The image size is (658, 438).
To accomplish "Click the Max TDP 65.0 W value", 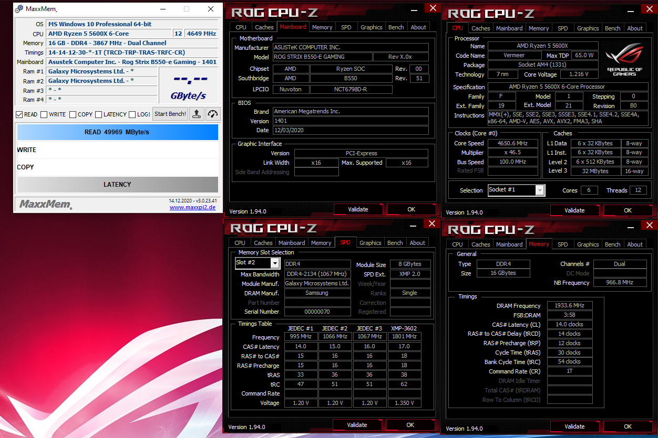I will point(584,55).
